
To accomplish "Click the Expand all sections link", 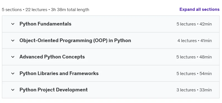I will click(199, 9).
